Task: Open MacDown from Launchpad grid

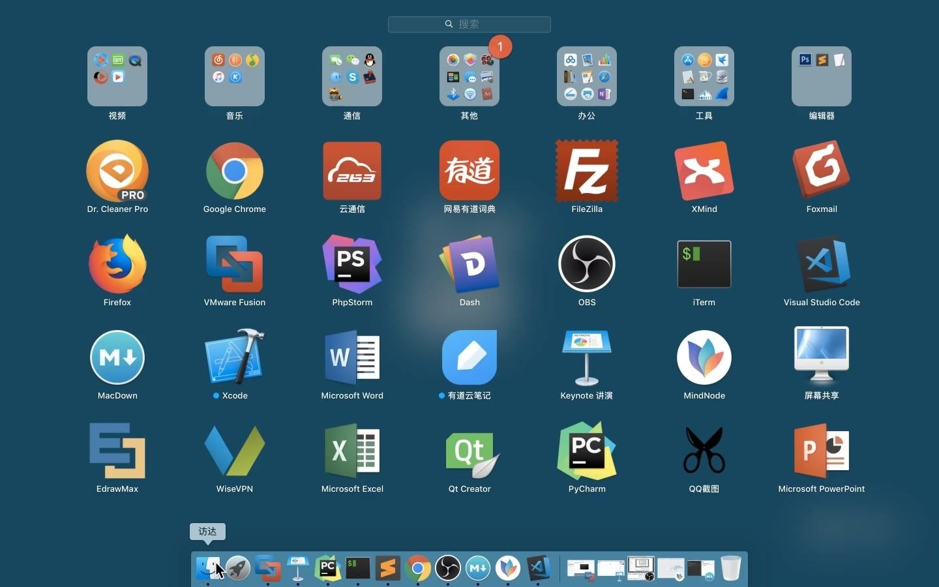Action: [117, 357]
